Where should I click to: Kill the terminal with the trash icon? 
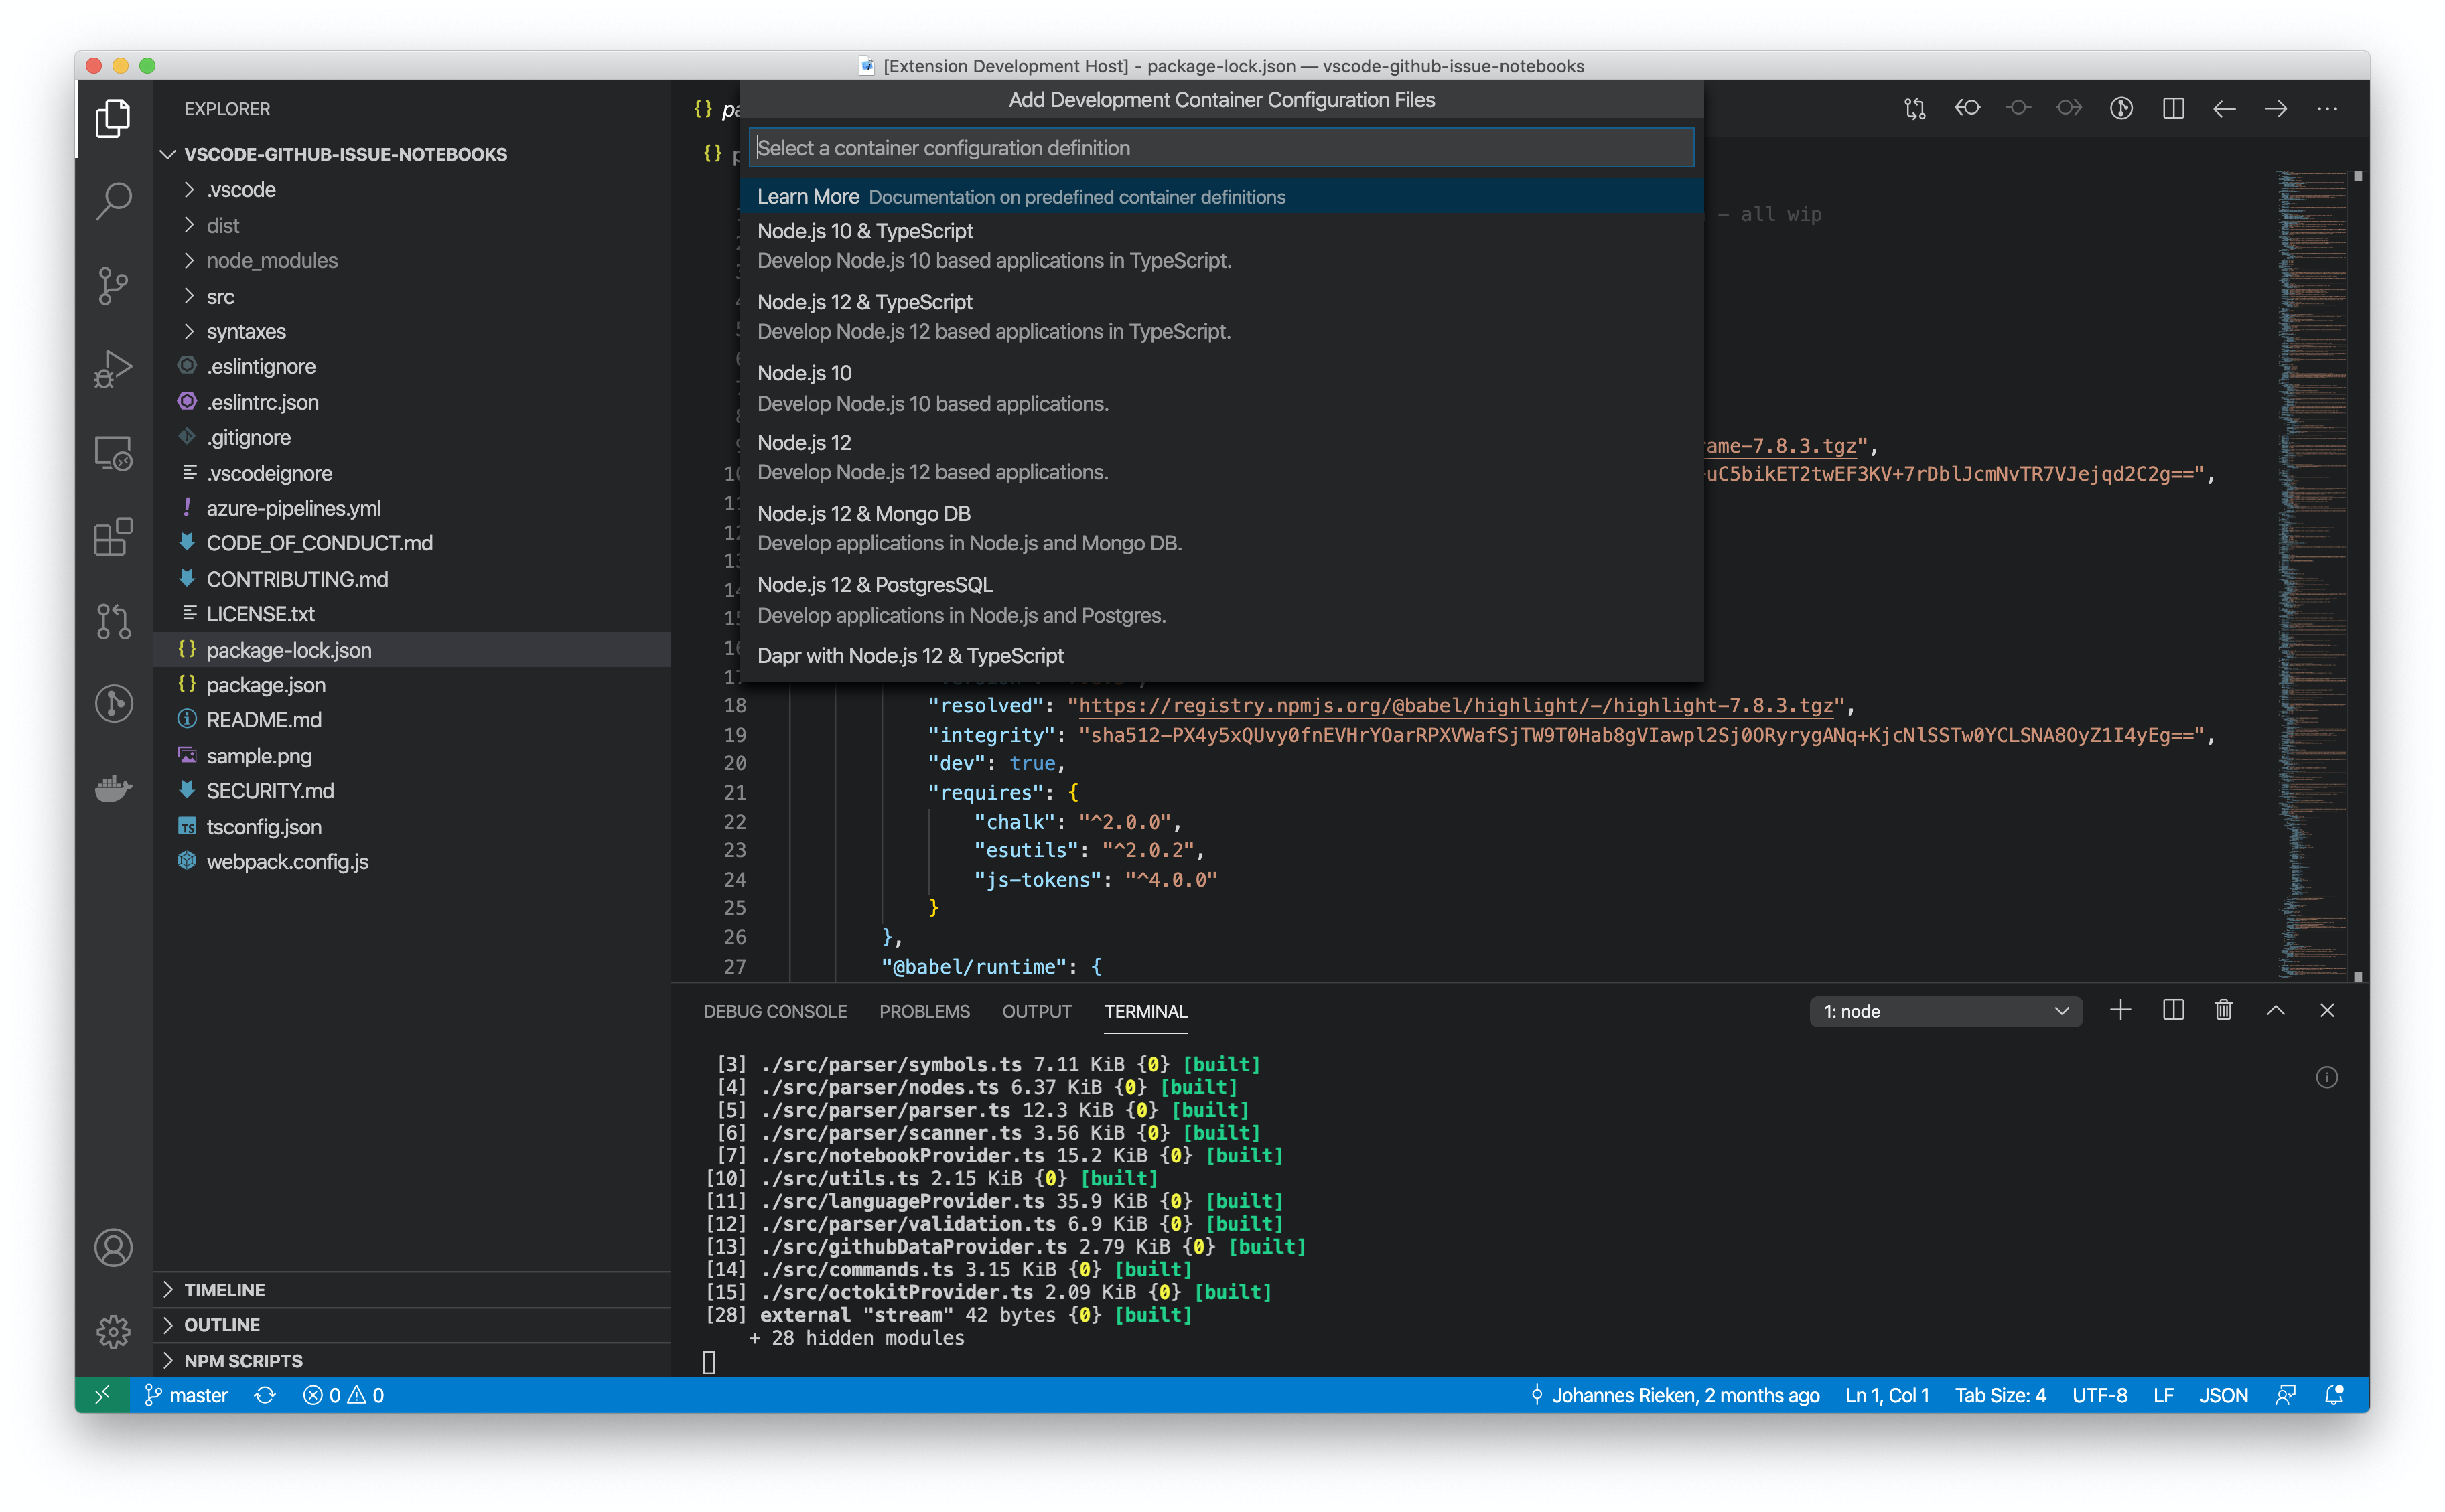coord(2224,1011)
